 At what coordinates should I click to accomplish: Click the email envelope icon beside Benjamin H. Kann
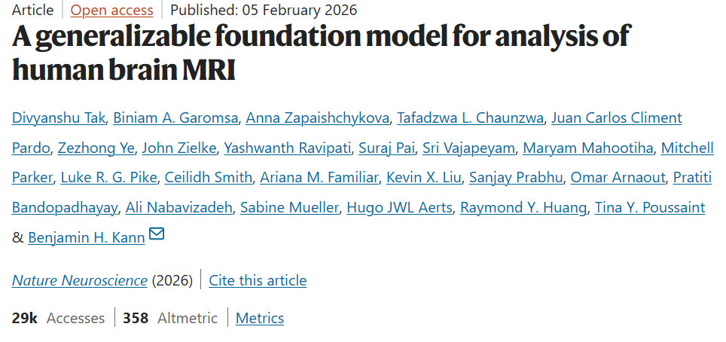point(157,235)
